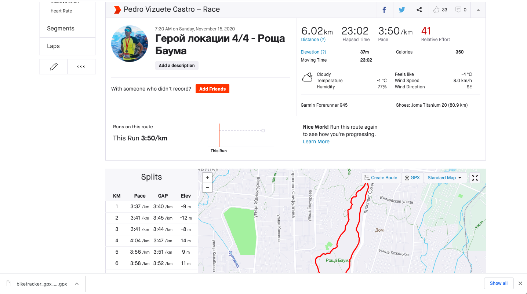This screenshot has width=527, height=294.
Task: Collapse the activity header triangle
Action: pyautogui.click(x=478, y=10)
